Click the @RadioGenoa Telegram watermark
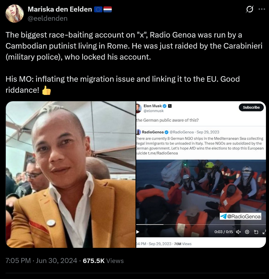Image resolution: width=269 pixels, height=279 pixels. [x=240, y=216]
